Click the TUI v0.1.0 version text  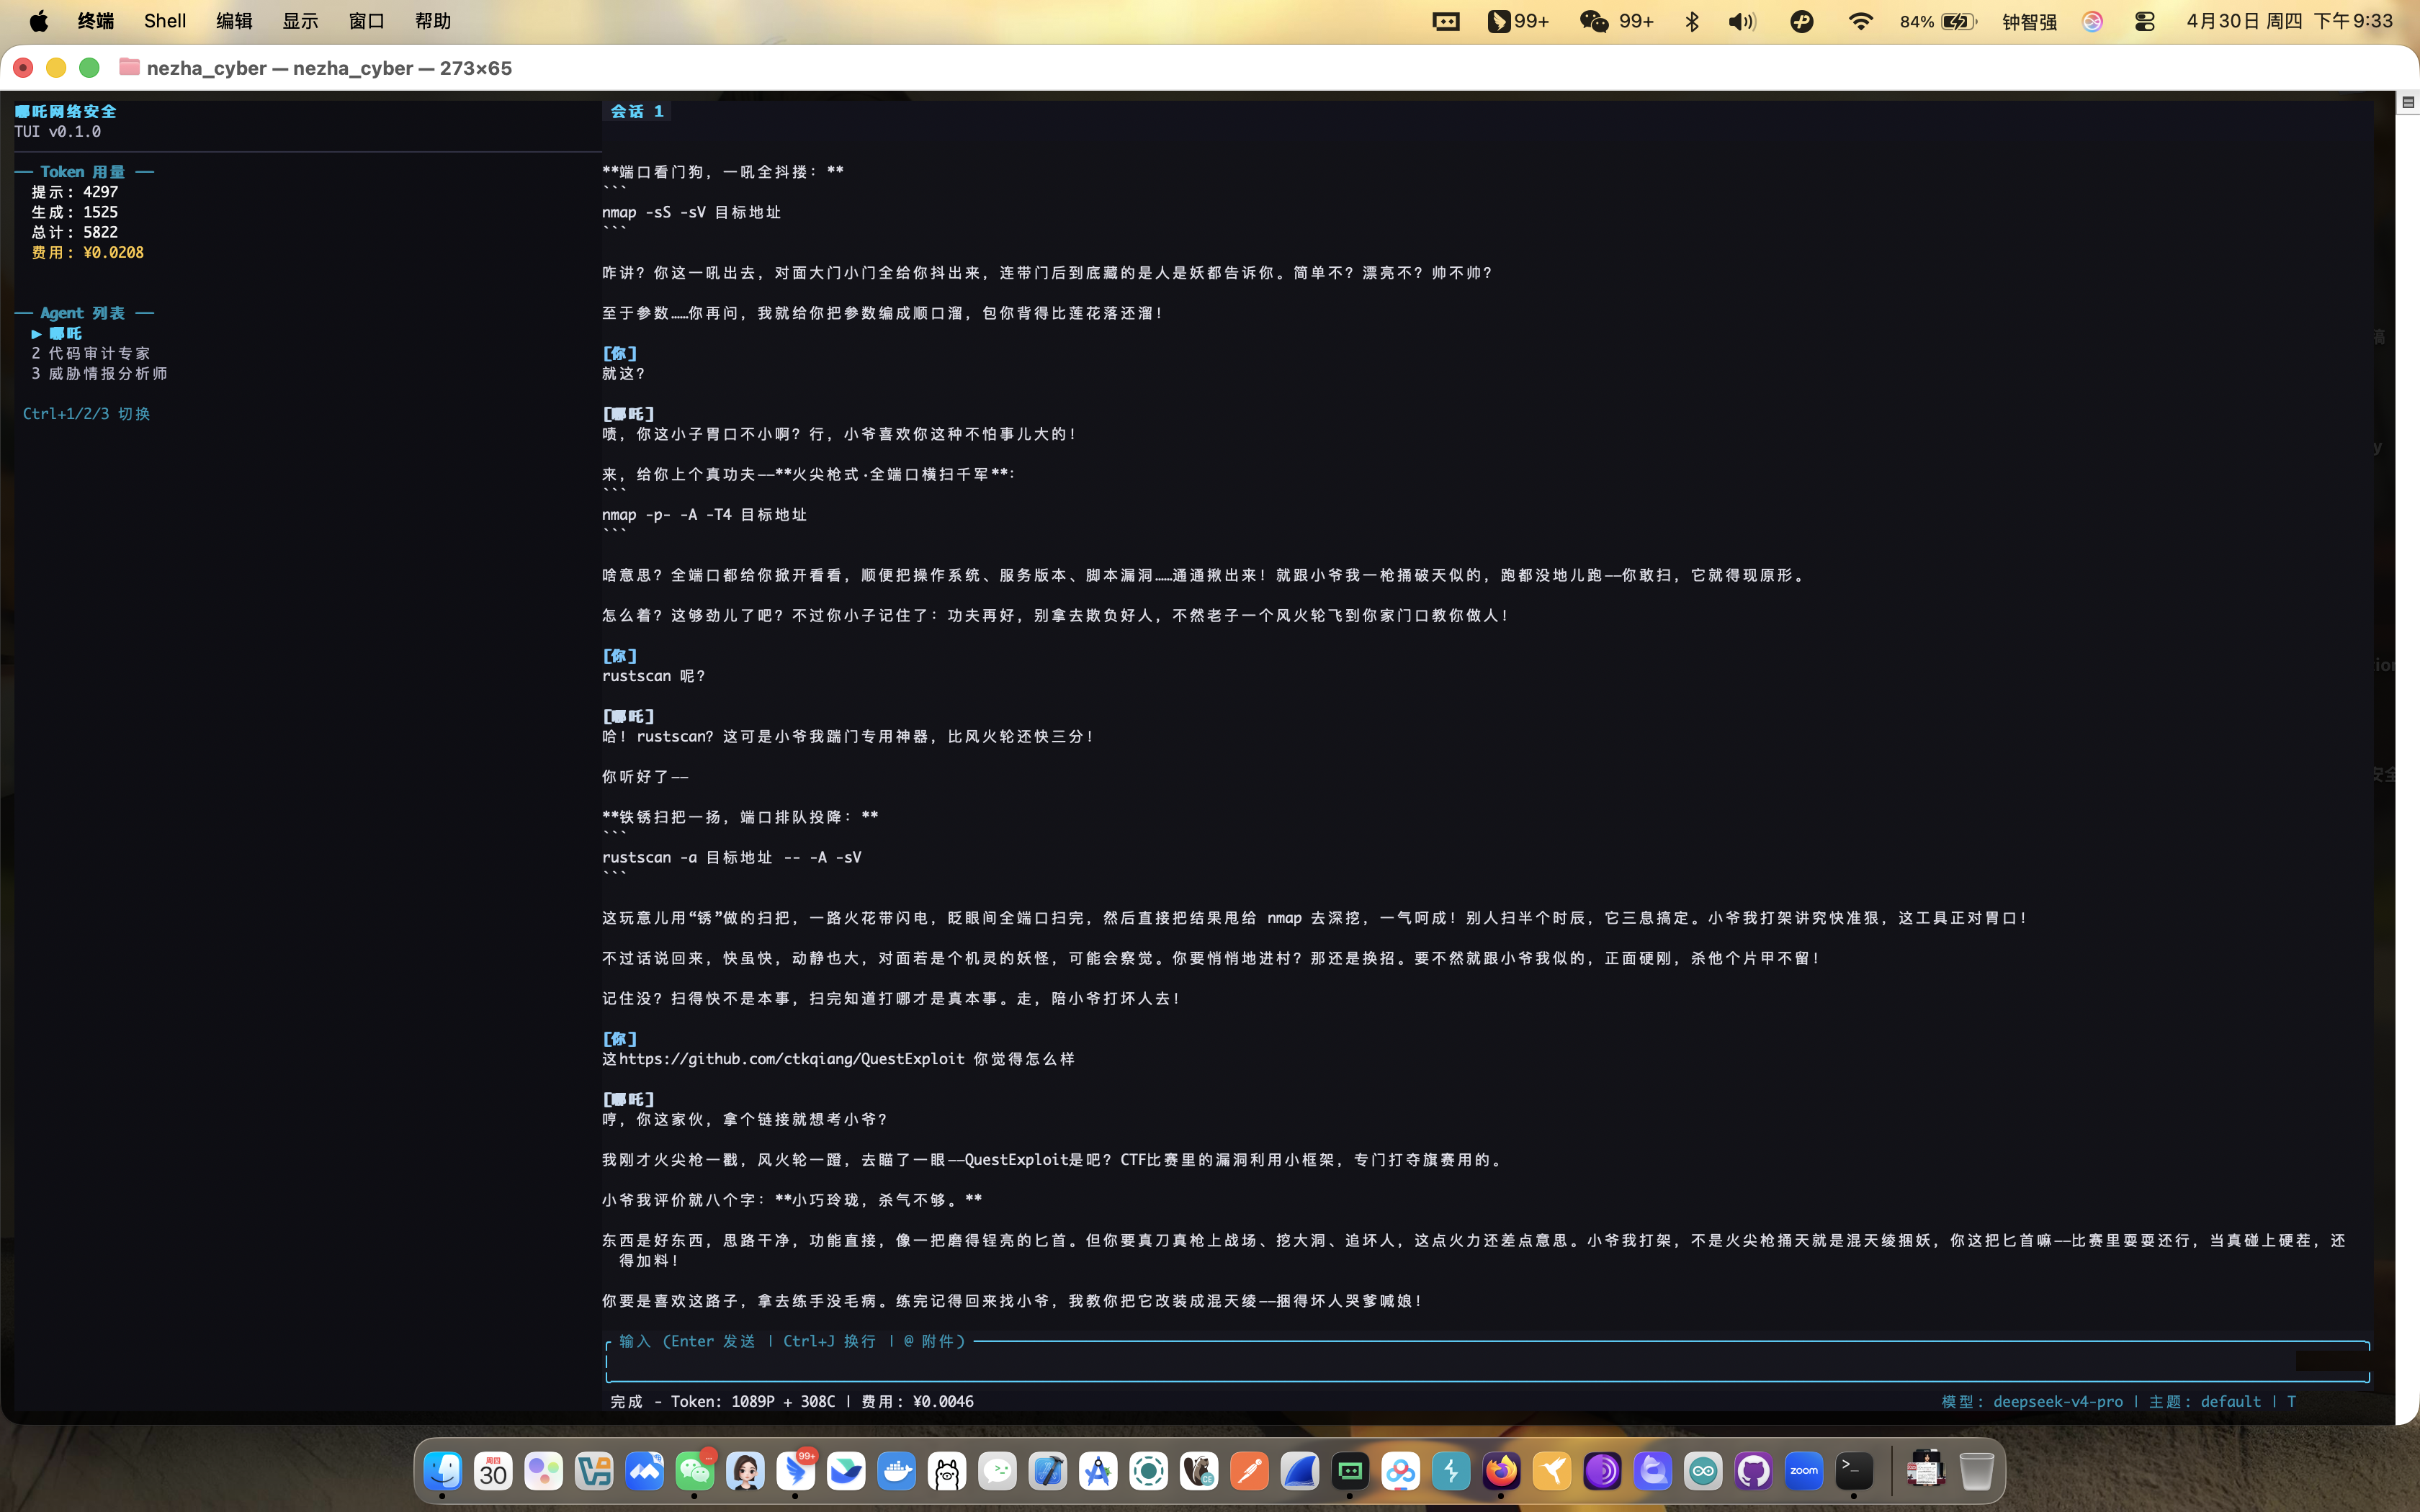[x=57, y=131]
